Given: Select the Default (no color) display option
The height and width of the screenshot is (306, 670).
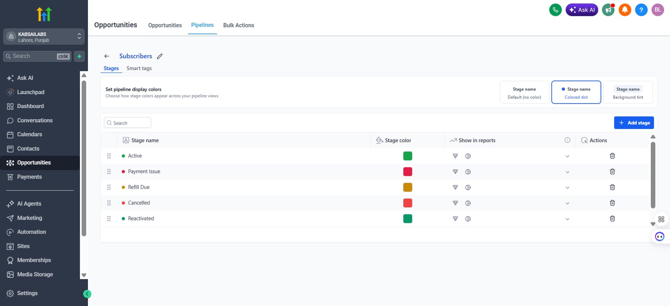Looking at the screenshot, I should click(x=524, y=92).
